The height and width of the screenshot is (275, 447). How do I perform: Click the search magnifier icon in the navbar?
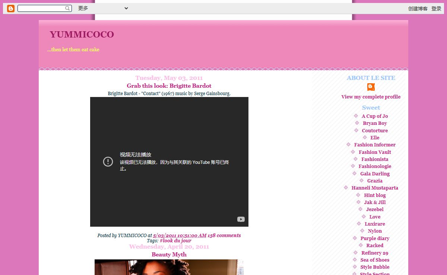67,8
